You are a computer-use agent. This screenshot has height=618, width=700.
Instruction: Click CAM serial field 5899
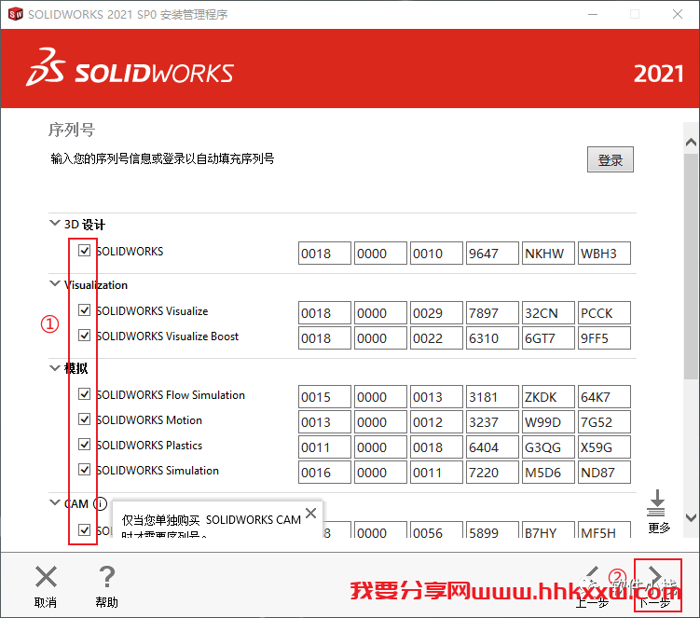492,530
